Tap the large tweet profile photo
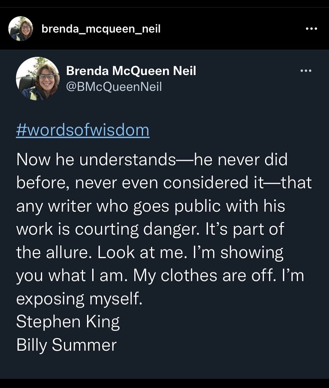The height and width of the screenshot is (388, 329). click(37, 78)
